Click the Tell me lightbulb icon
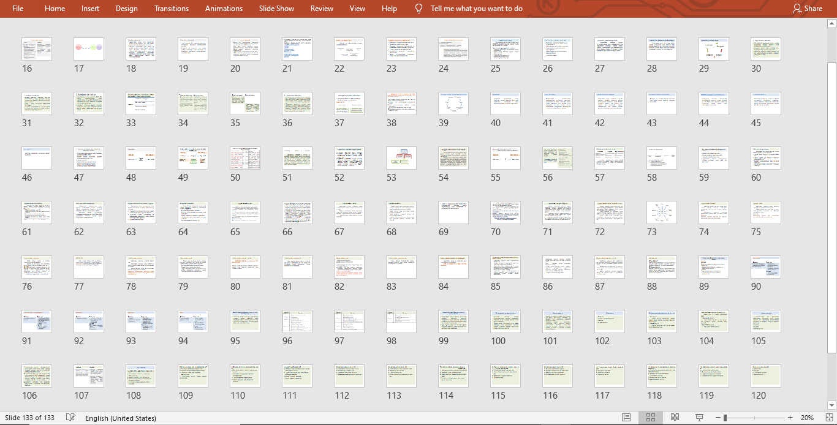837x425 pixels. (419, 9)
